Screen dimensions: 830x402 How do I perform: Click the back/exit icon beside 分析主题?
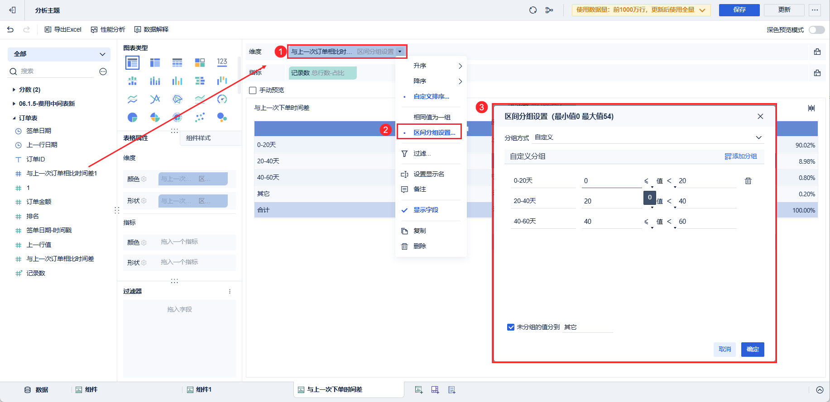point(12,10)
